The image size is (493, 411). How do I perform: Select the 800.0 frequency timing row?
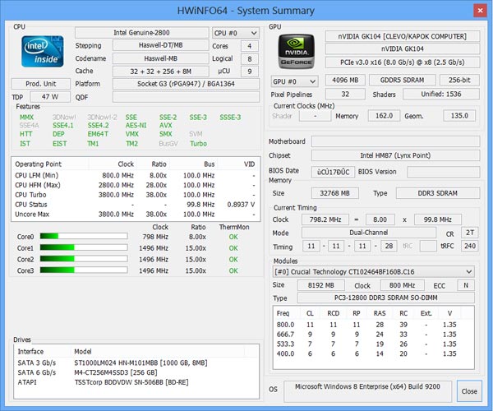pyautogui.click(x=374, y=325)
